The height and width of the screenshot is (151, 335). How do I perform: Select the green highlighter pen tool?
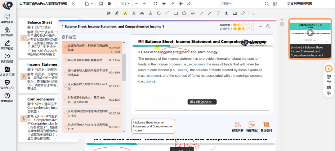[117, 13]
